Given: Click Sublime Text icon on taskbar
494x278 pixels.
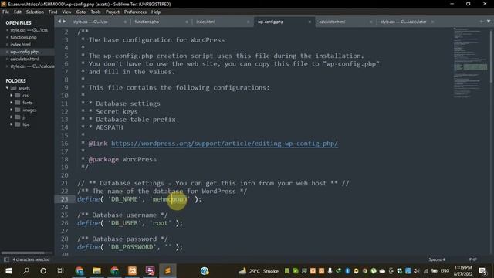Looking at the screenshot, I should [x=167, y=271].
